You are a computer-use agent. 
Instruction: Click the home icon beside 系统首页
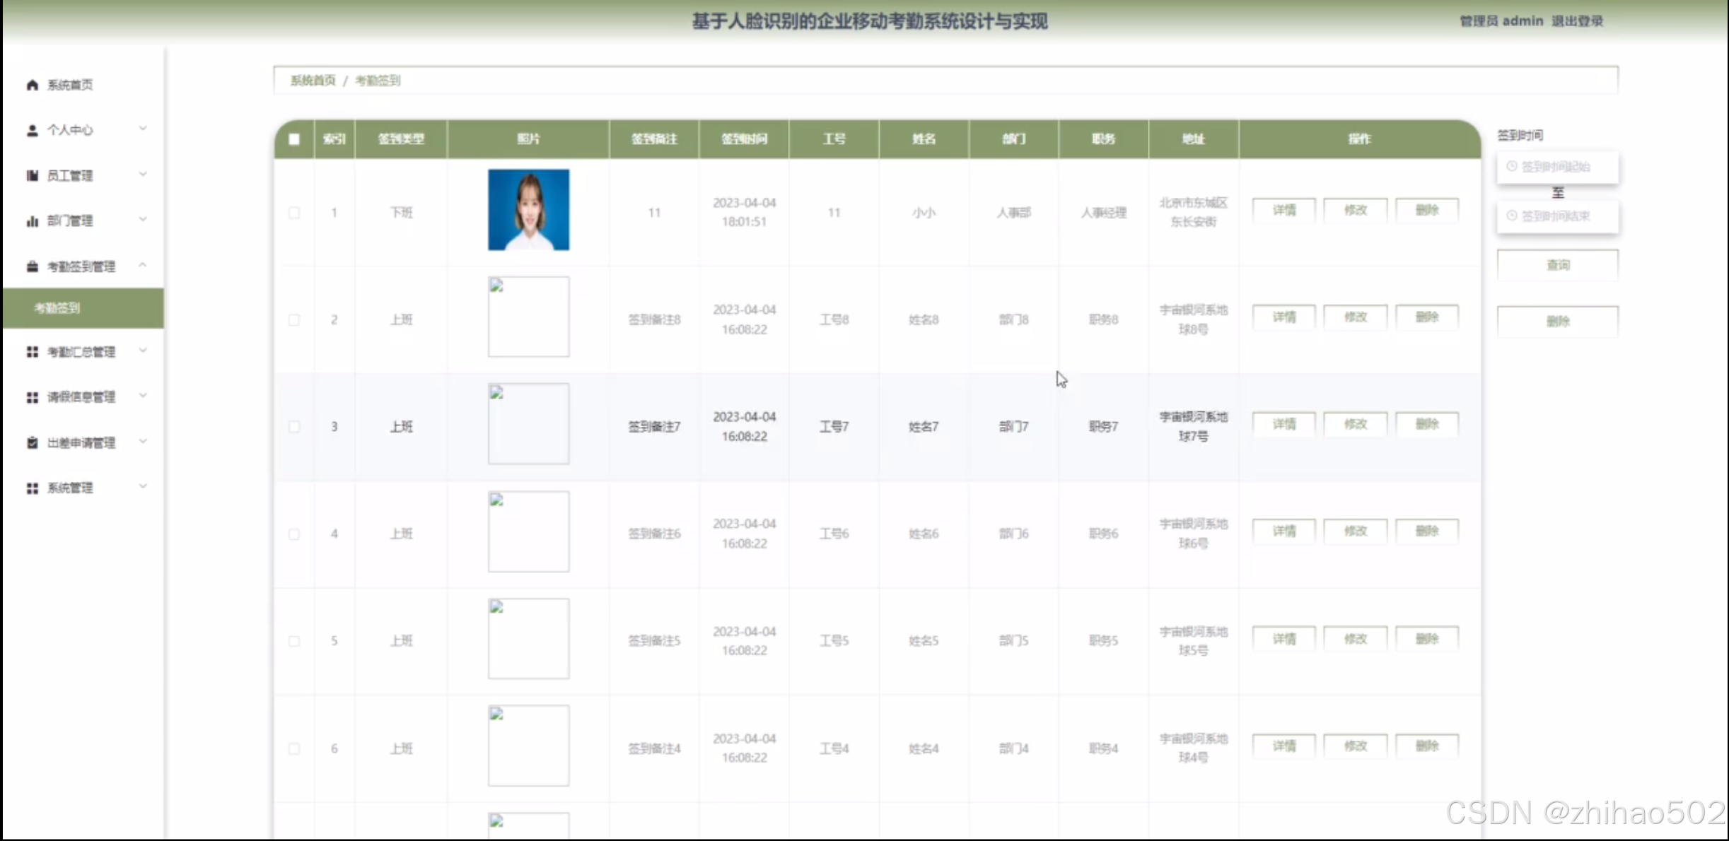(x=33, y=85)
